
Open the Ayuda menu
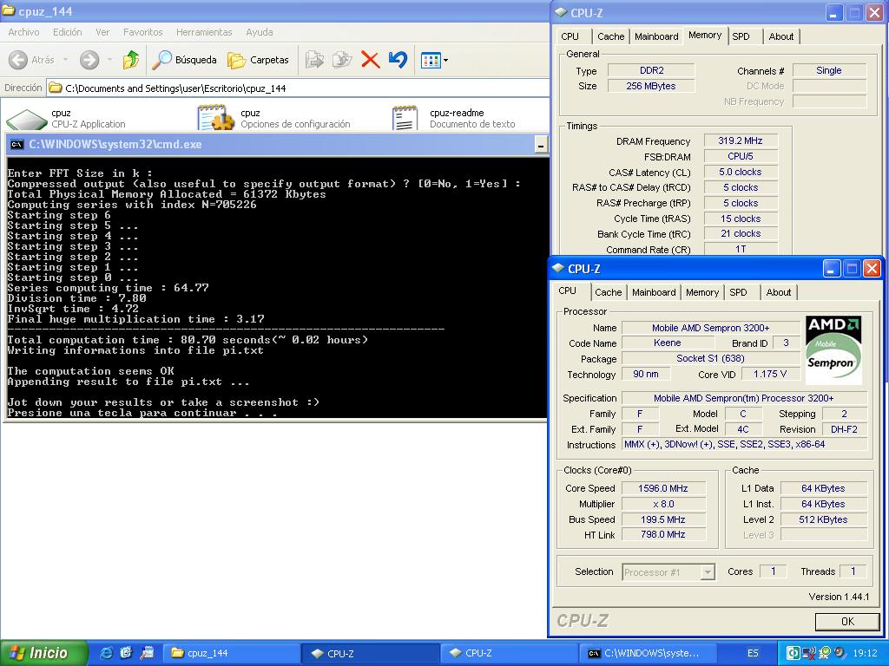259,32
